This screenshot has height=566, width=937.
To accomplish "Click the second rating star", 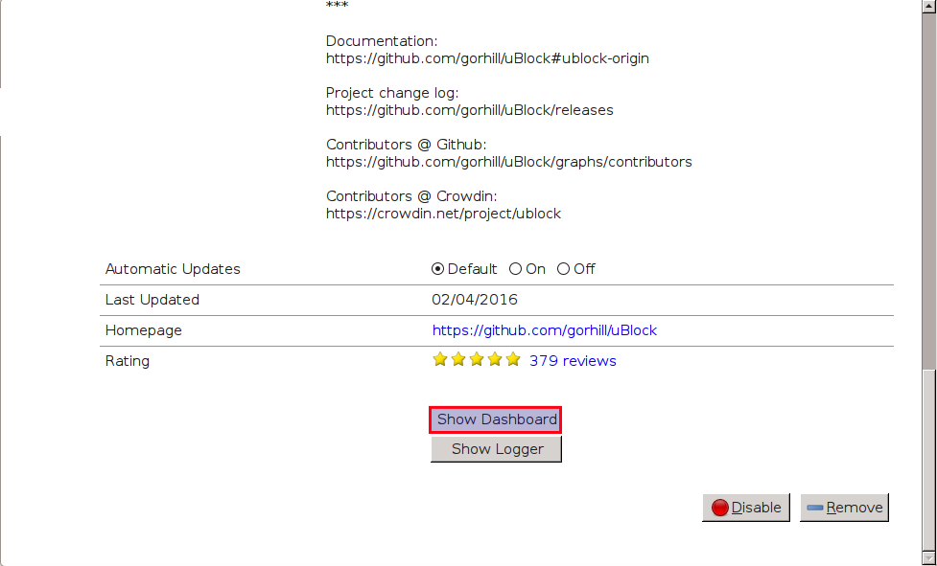I will click(458, 360).
